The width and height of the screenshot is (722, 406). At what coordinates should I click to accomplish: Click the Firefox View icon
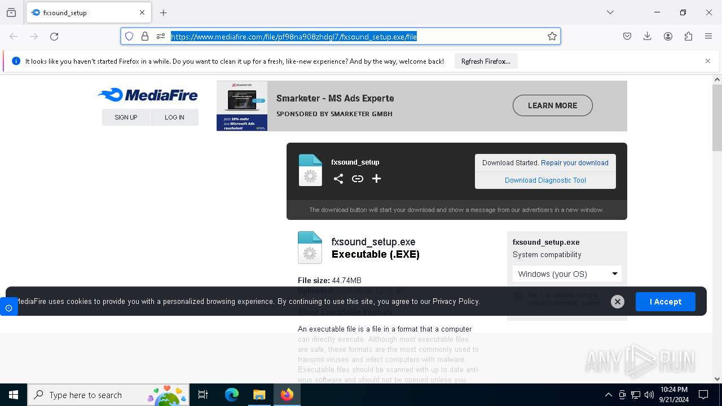[x=11, y=12]
